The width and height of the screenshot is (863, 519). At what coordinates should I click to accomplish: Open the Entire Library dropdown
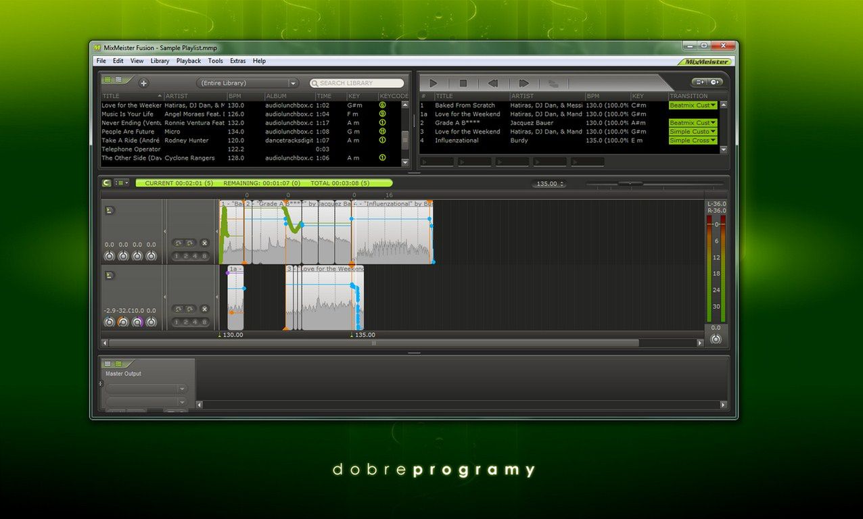pos(248,83)
